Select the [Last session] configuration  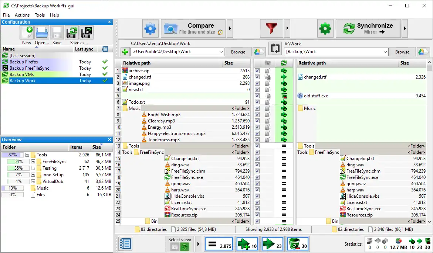(57, 56)
